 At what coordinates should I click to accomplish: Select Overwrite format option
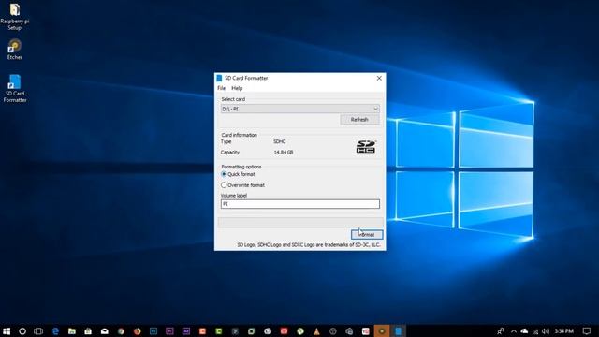click(243, 185)
